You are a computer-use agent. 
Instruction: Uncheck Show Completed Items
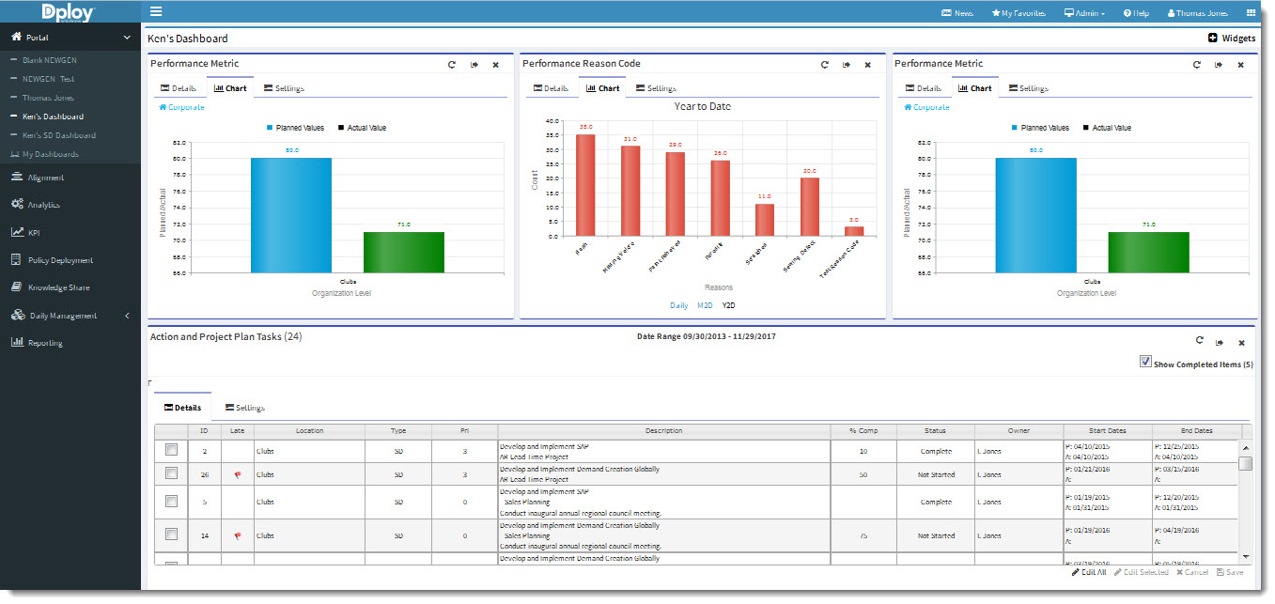click(x=1145, y=361)
